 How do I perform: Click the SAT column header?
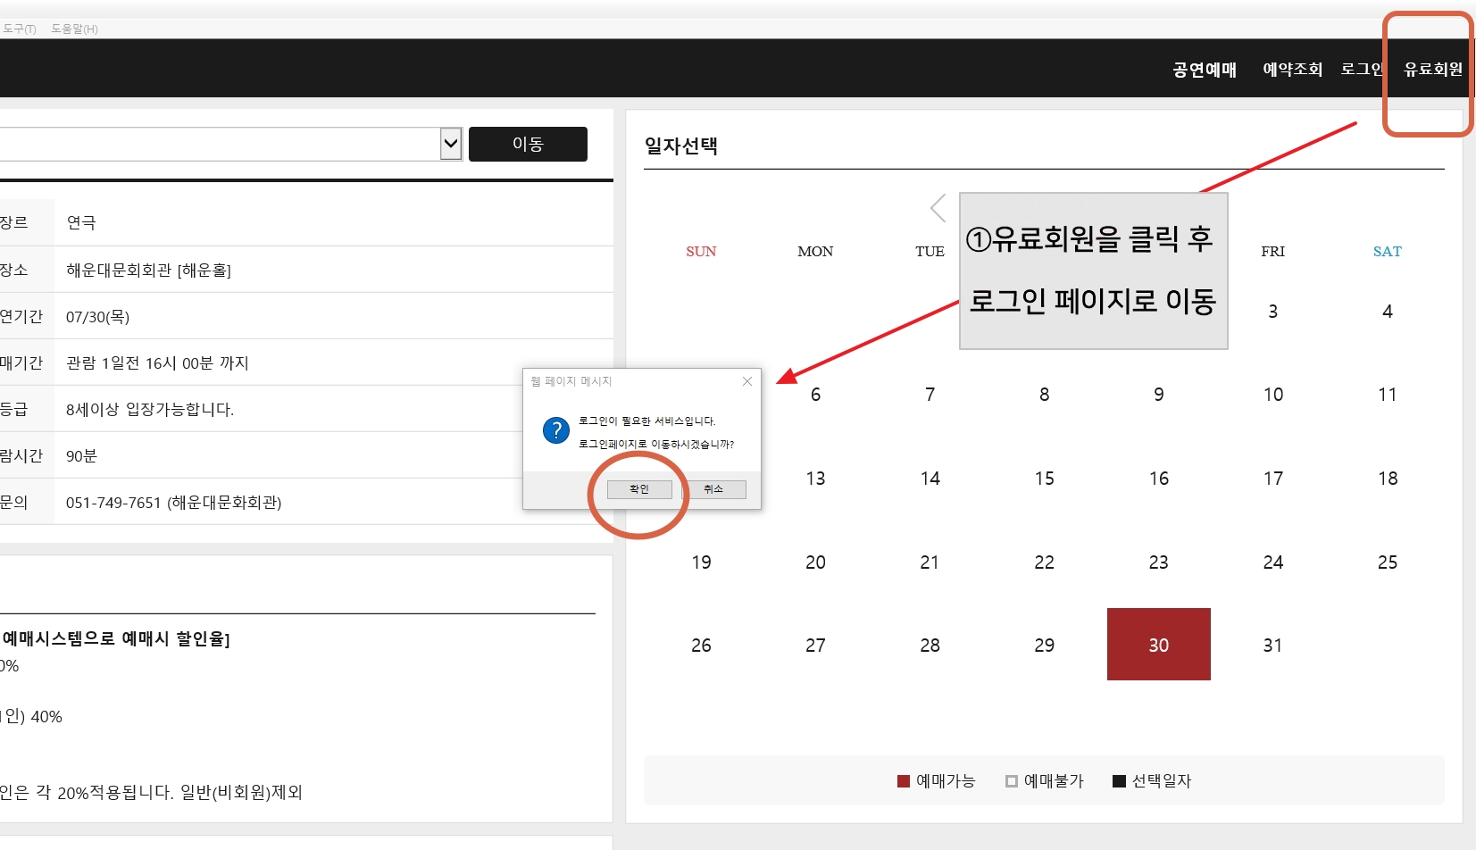coord(1387,252)
